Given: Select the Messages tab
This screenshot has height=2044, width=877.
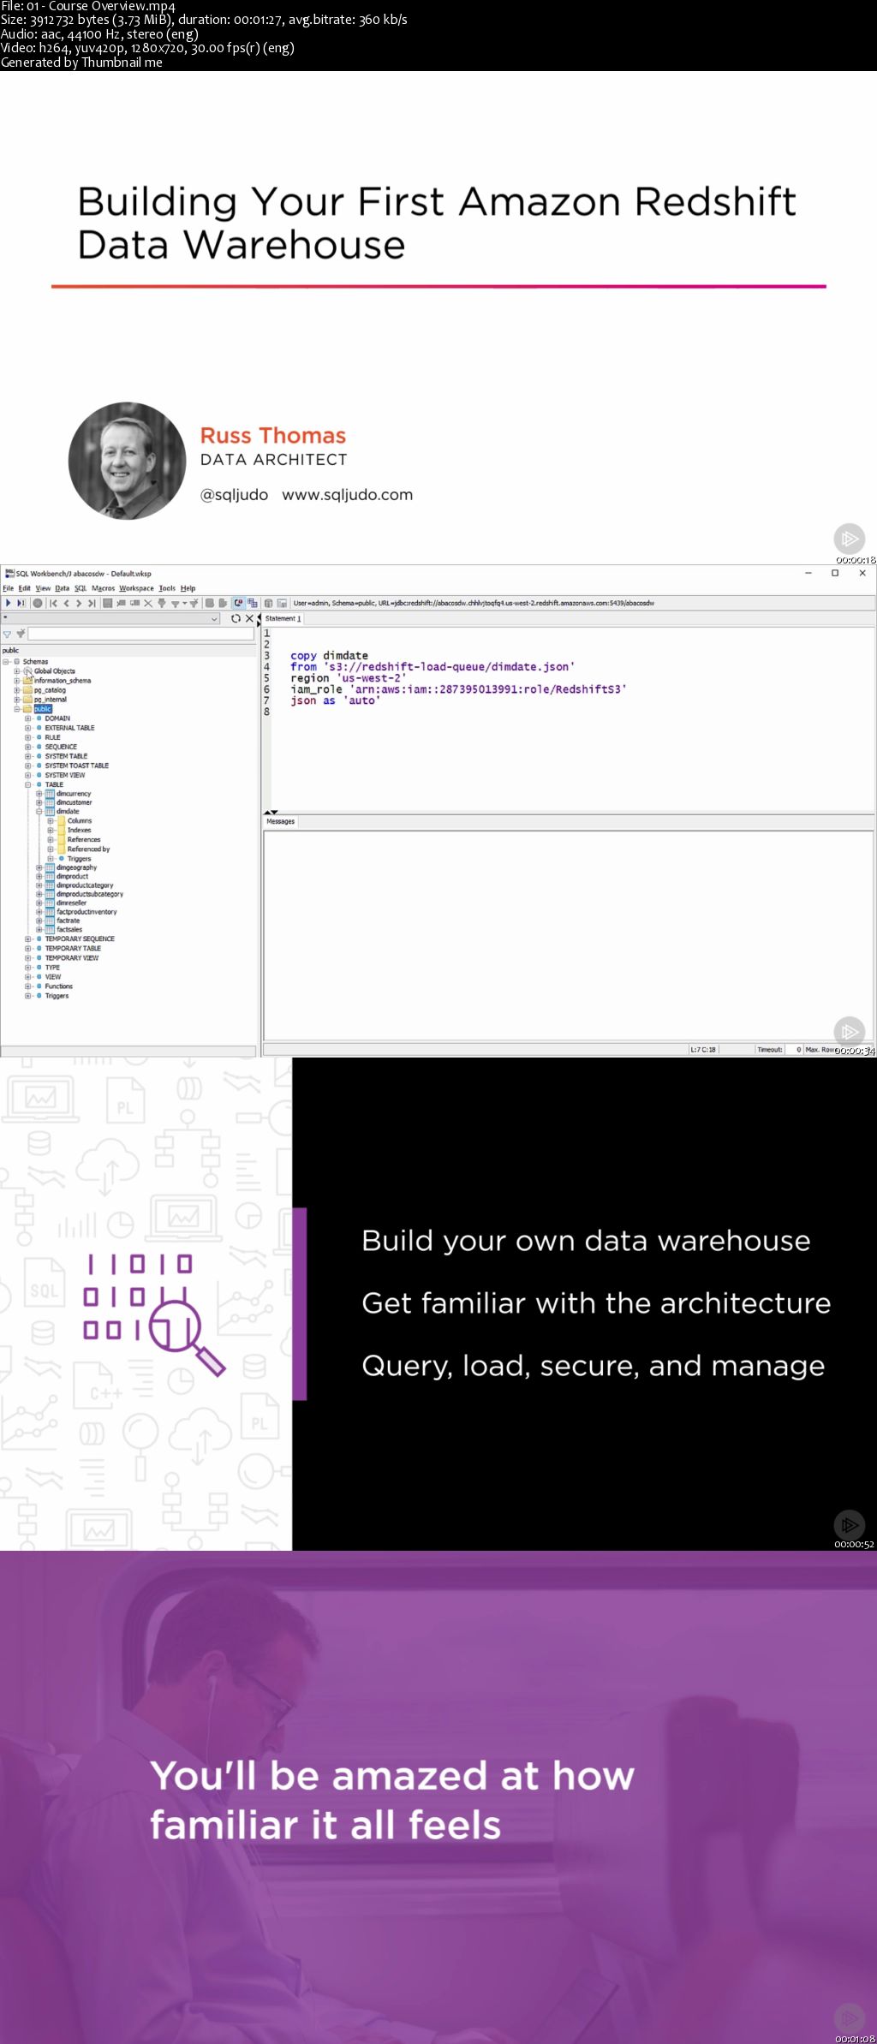Looking at the screenshot, I should 280,821.
